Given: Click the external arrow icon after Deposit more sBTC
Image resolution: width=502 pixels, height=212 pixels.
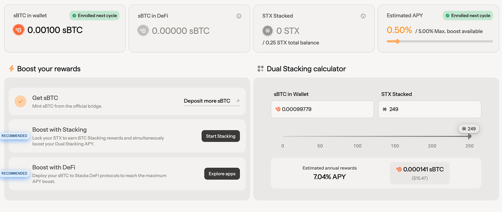Looking at the screenshot, I should tap(238, 101).
